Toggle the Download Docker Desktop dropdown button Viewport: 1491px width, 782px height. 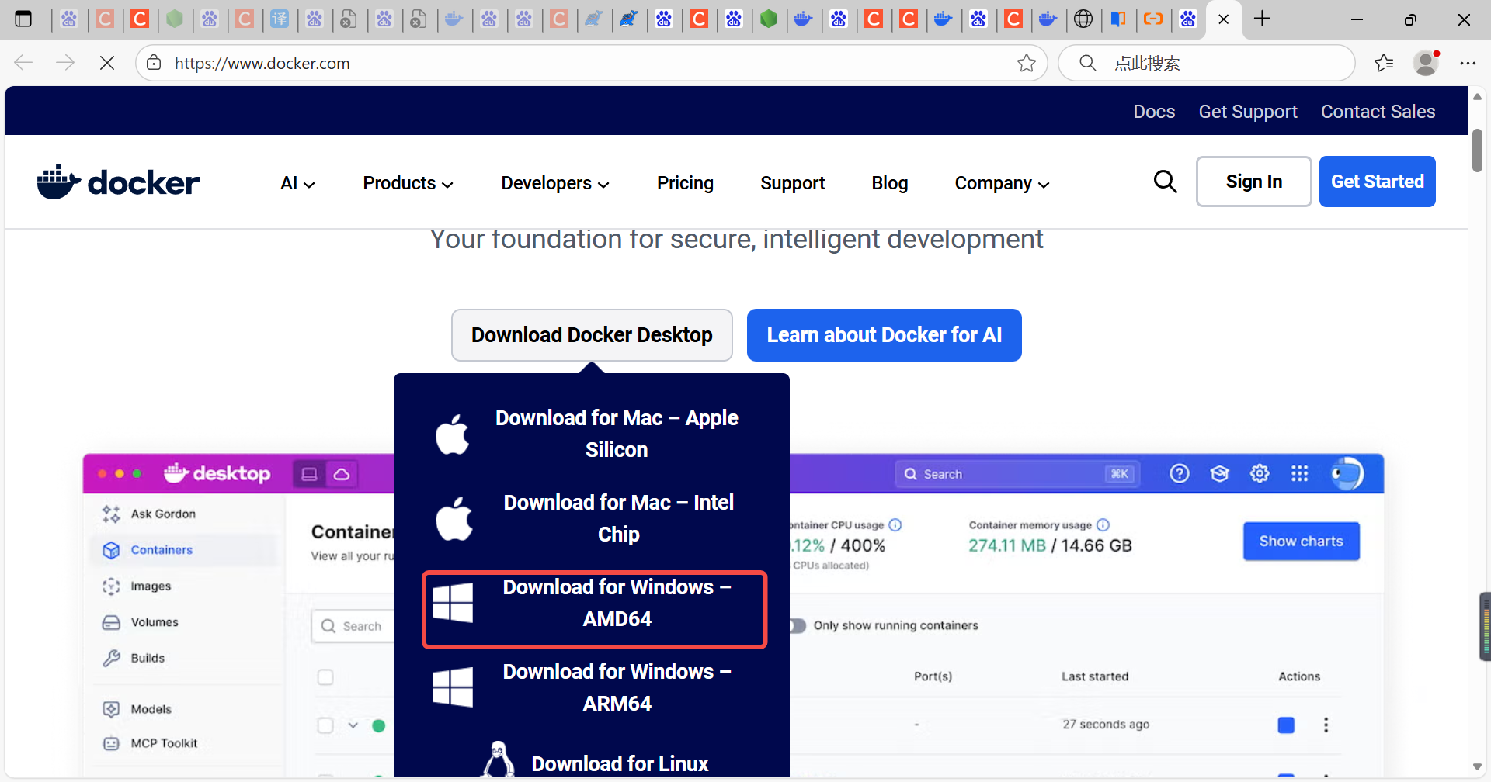tap(592, 335)
